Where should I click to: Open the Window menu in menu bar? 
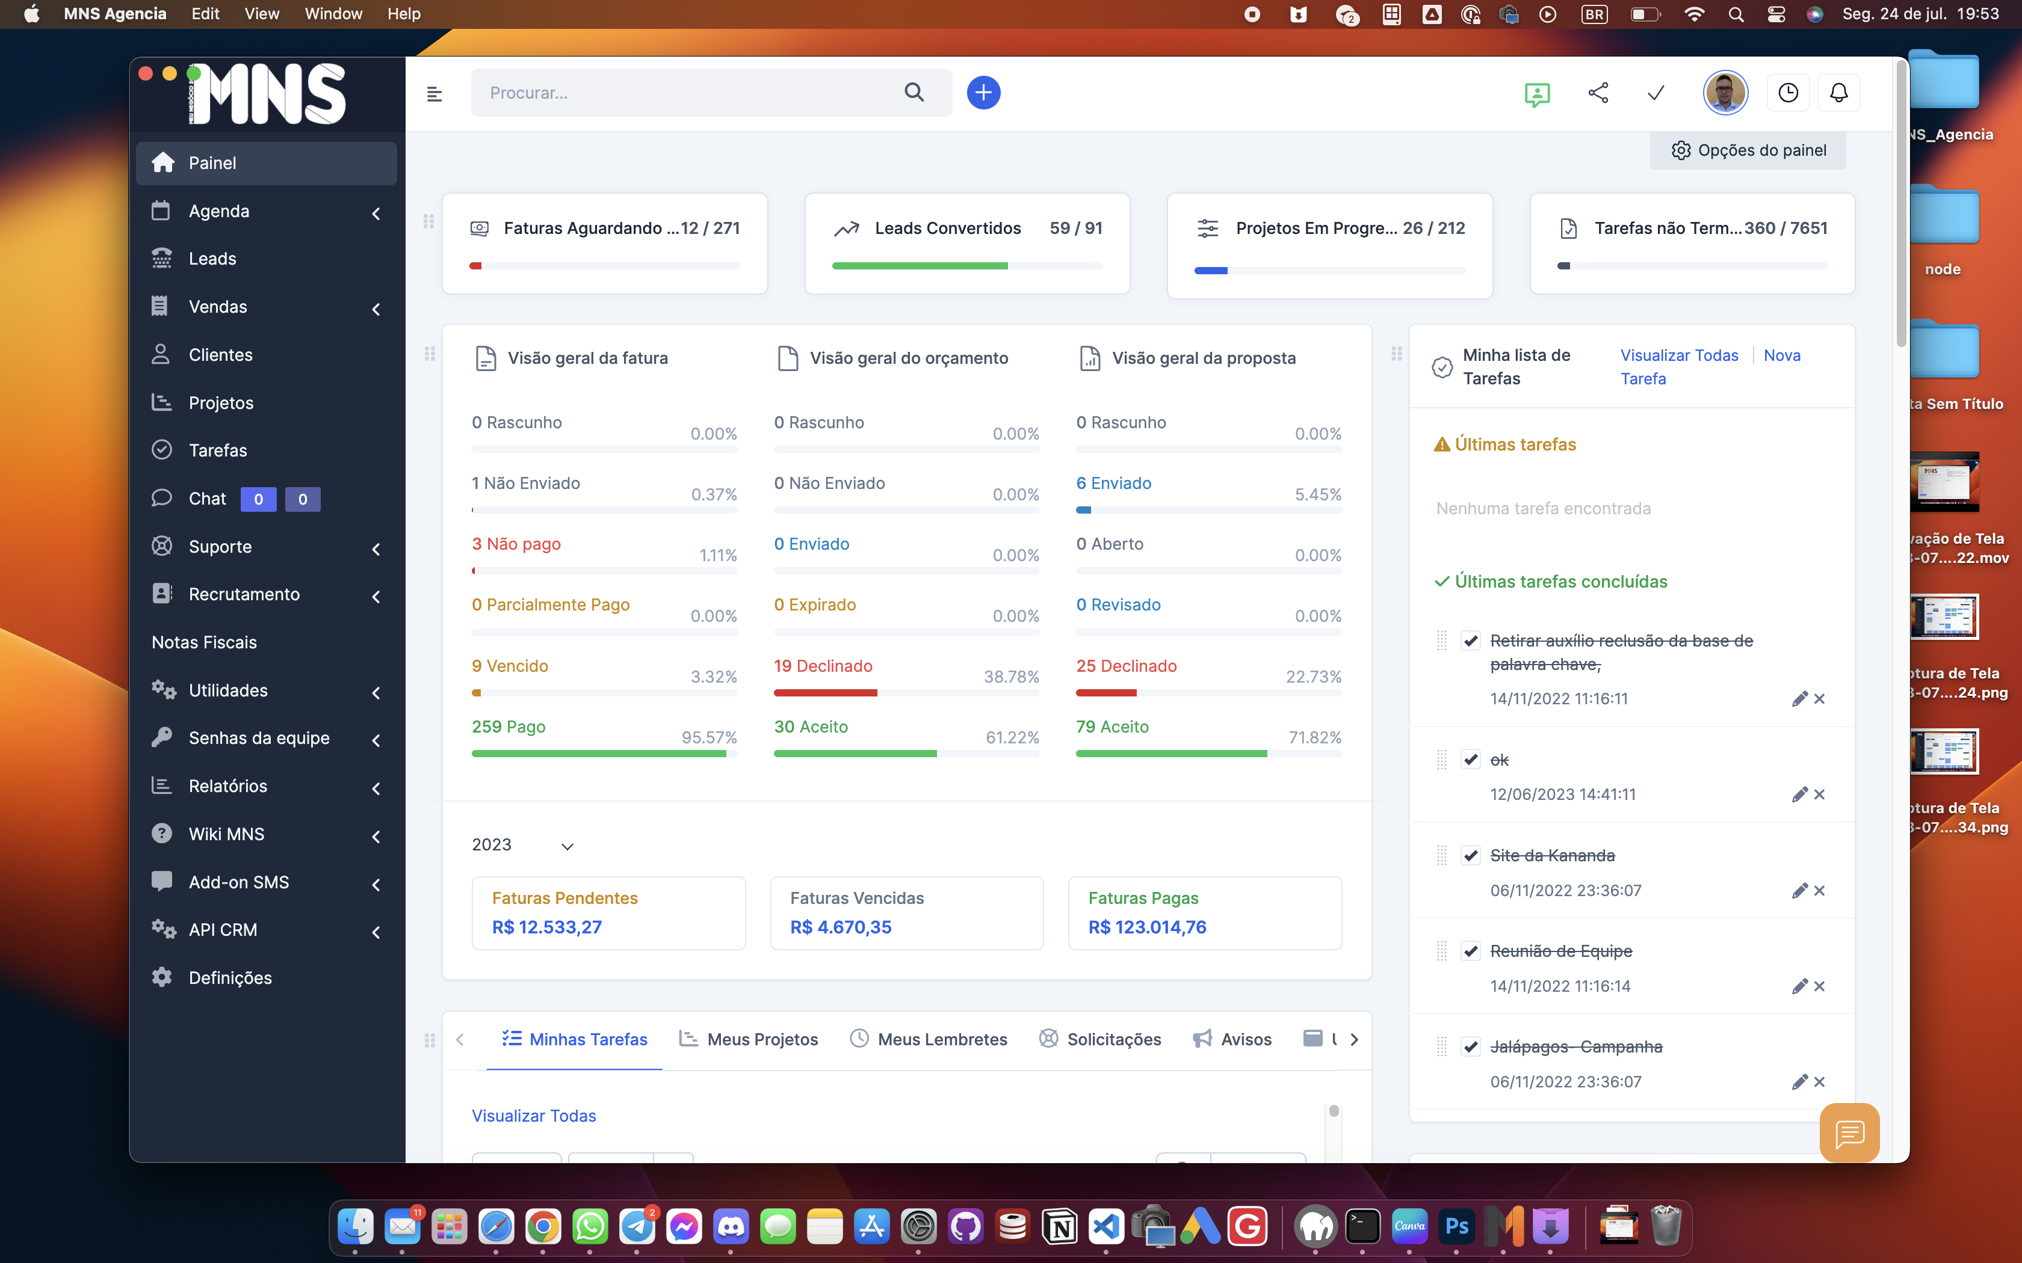(x=333, y=13)
